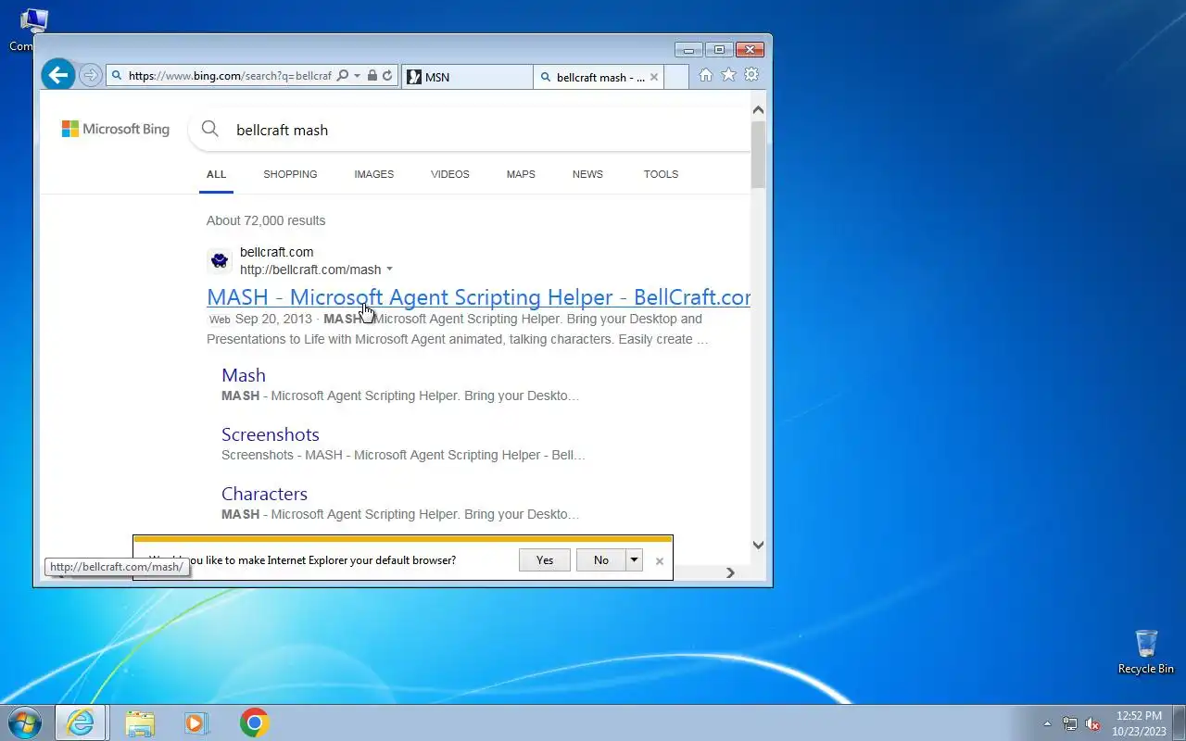The height and width of the screenshot is (741, 1186).
Task: Open Windows Explorer from the taskbar
Action: click(x=140, y=722)
